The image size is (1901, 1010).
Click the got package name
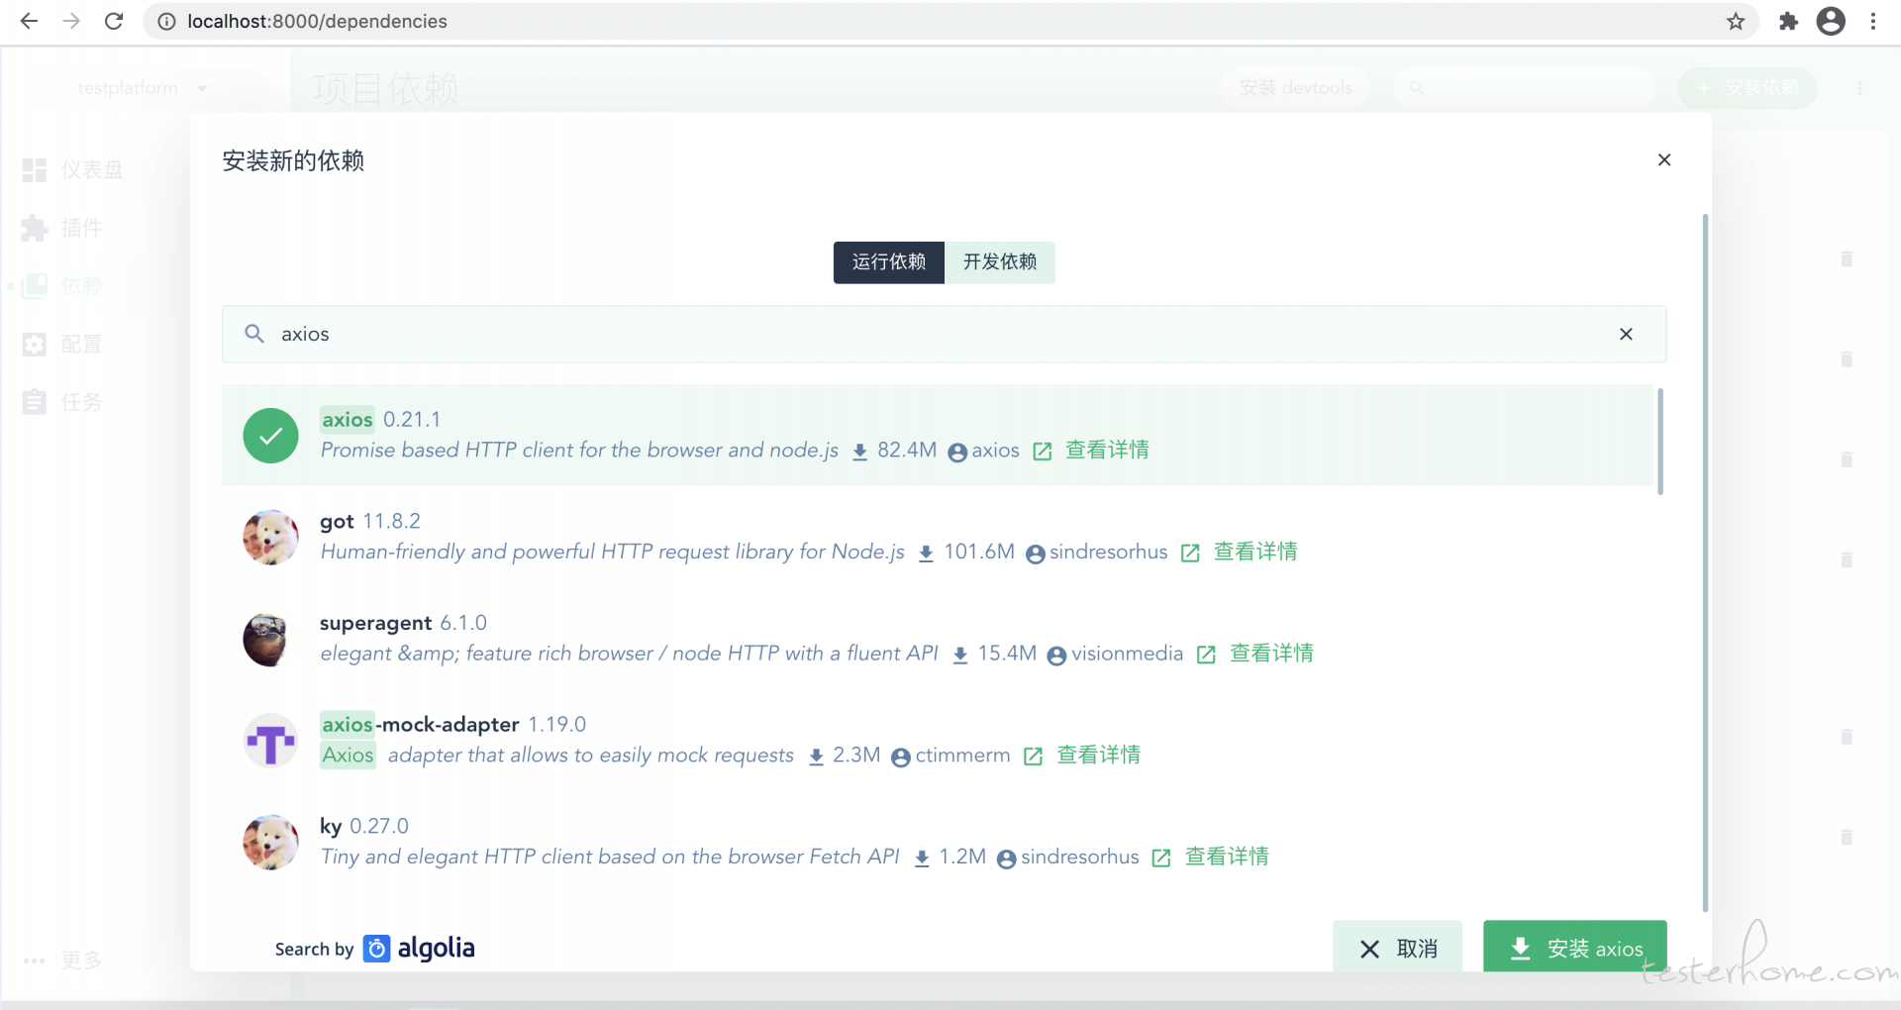click(337, 521)
